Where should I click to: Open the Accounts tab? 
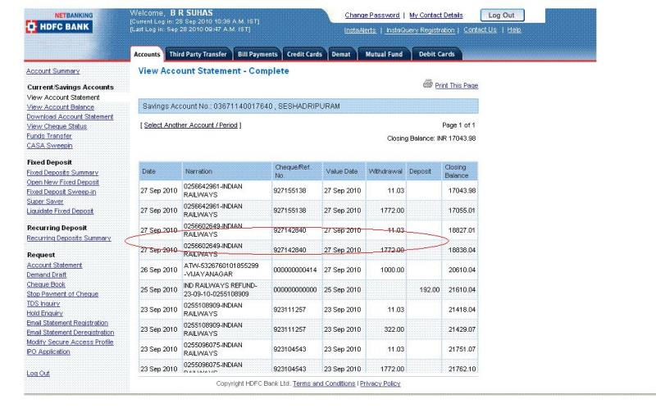pyautogui.click(x=147, y=54)
